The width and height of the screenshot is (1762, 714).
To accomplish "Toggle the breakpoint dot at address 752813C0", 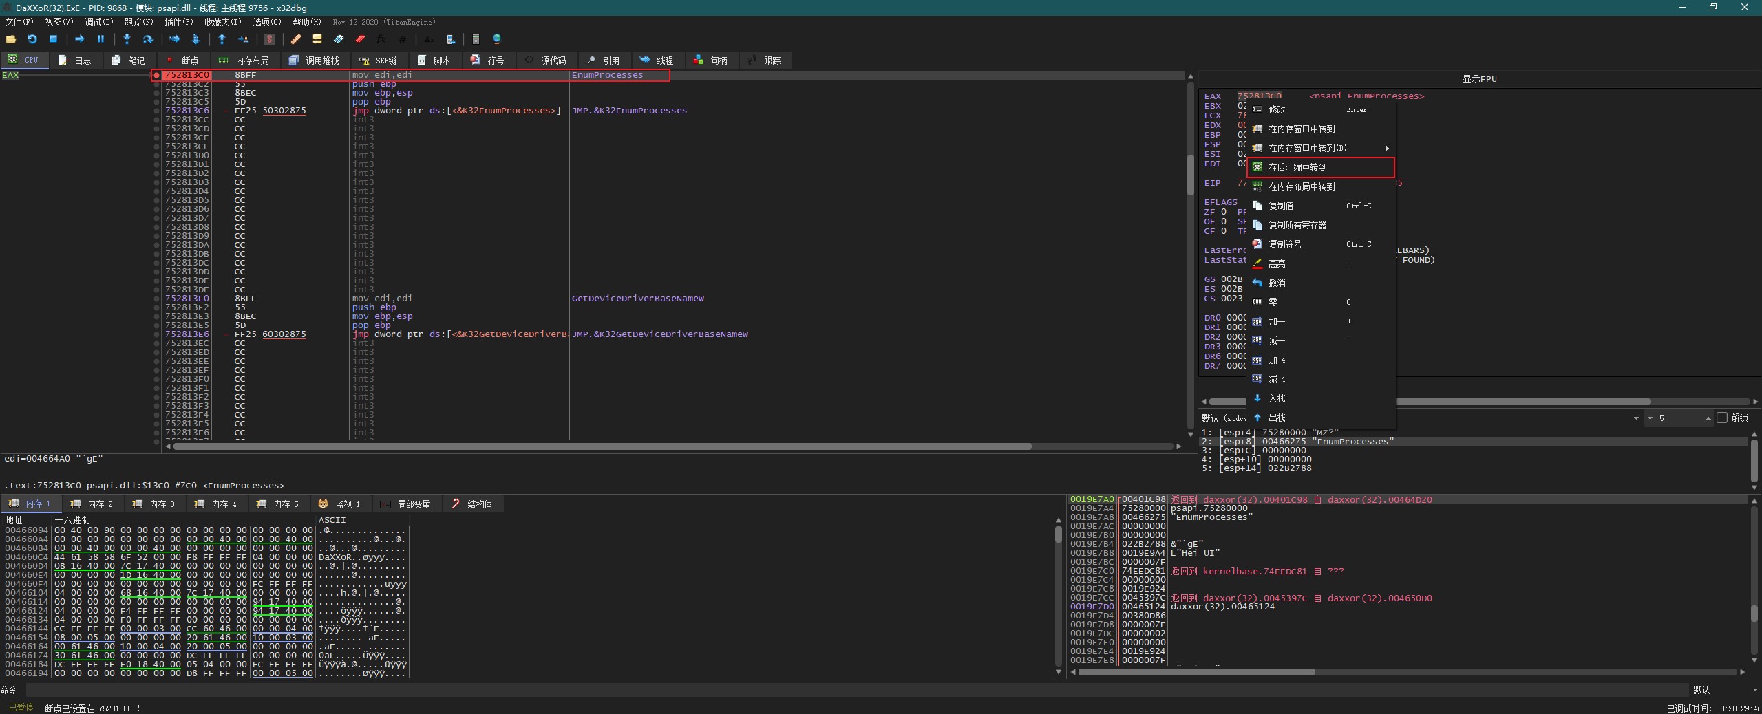I will [x=157, y=75].
